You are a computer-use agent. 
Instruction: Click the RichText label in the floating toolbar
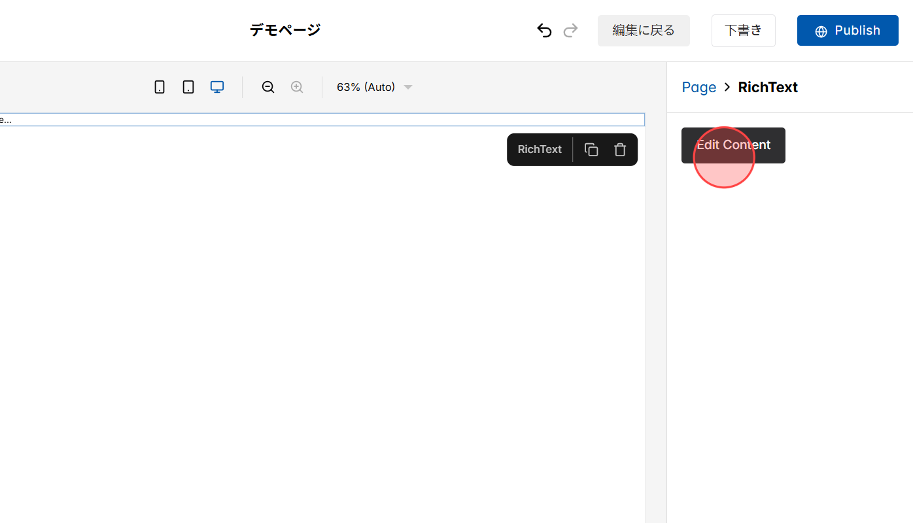tap(539, 149)
